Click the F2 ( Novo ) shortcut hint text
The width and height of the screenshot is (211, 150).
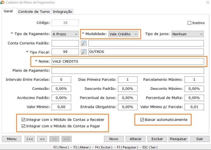61,147
